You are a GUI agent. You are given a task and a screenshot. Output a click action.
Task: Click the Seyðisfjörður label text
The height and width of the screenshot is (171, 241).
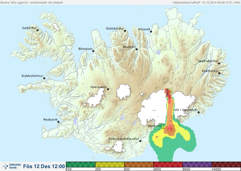pos(208,61)
